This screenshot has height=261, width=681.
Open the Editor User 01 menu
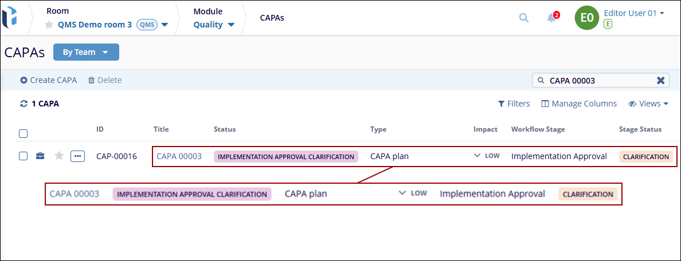pyautogui.click(x=634, y=13)
